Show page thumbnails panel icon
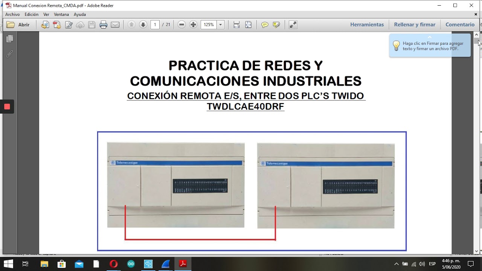The image size is (482, 271). click(x=10, y=39)
